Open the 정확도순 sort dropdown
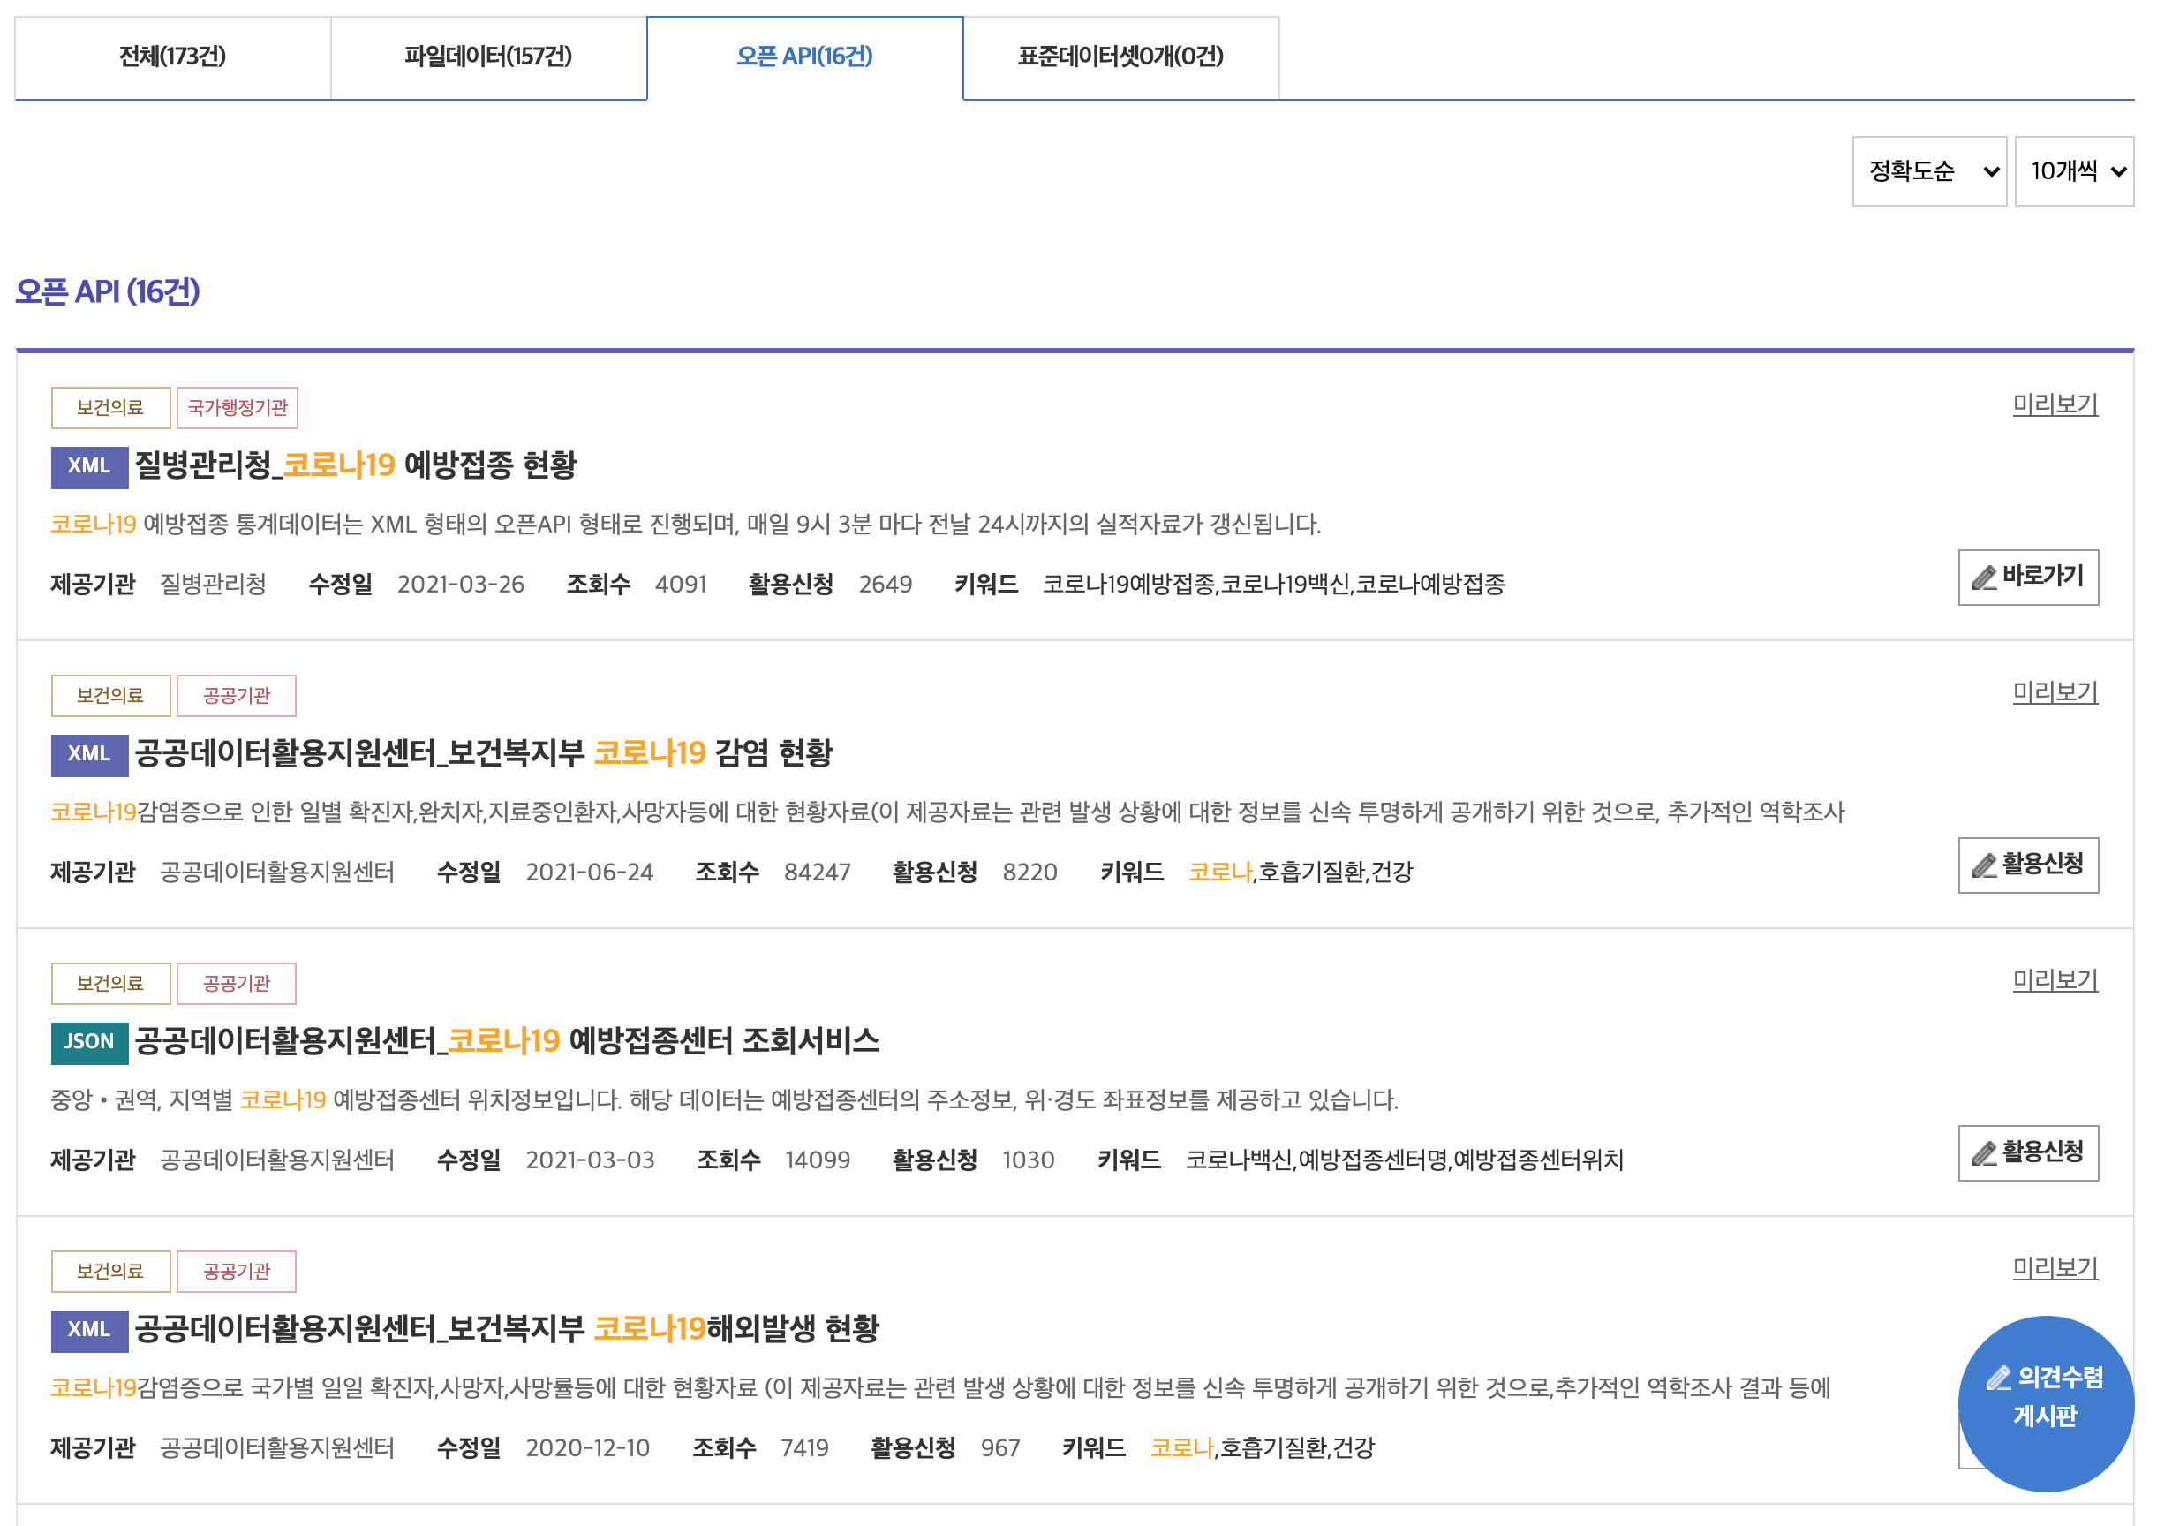The height and width of the screenshot is (1526, 2172). point(1928,171)
